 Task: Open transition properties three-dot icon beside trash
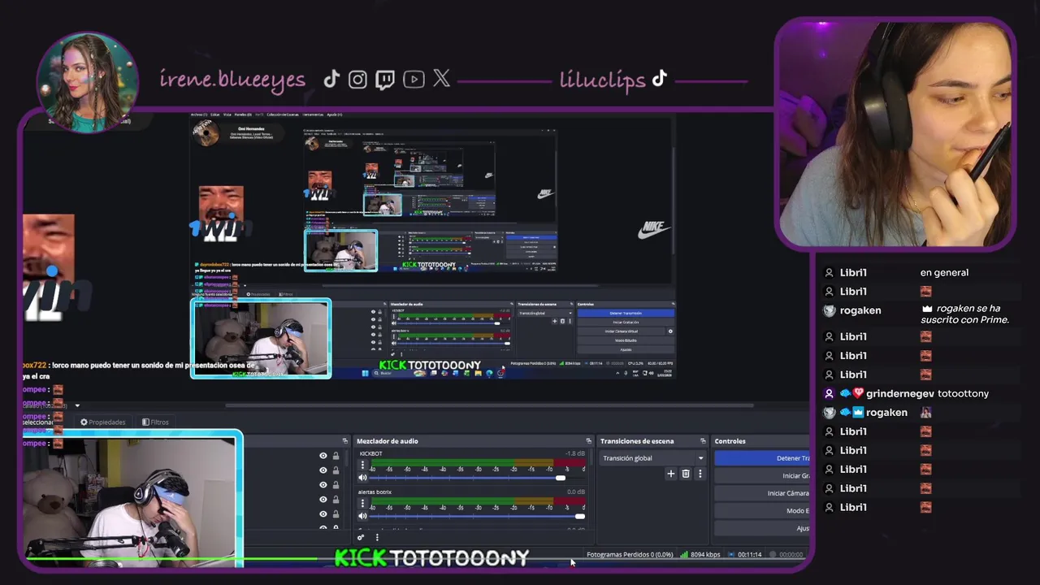point(700,474)
